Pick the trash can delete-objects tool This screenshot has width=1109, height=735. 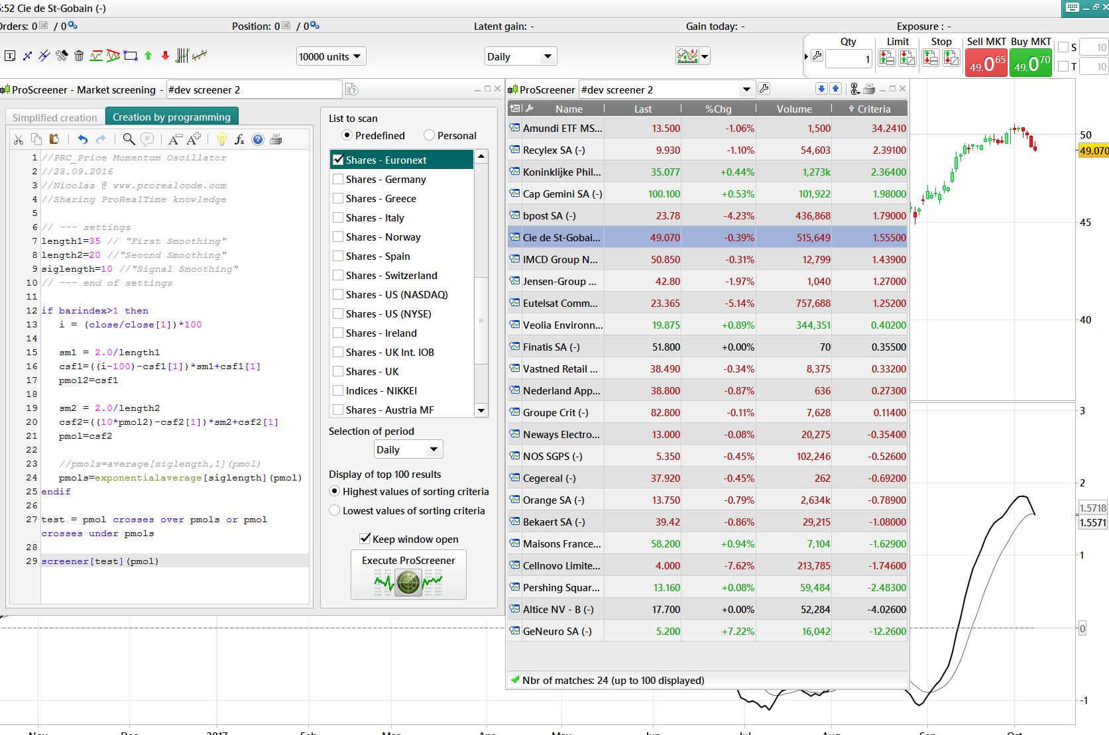click(79, 56)
